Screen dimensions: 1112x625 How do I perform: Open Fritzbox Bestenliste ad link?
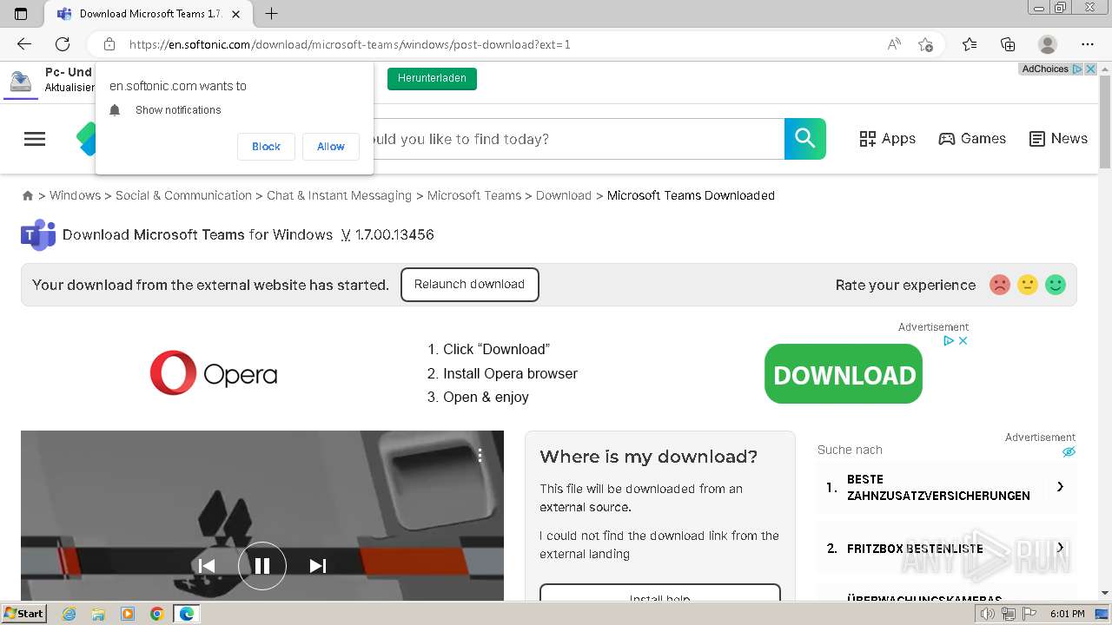915,549
